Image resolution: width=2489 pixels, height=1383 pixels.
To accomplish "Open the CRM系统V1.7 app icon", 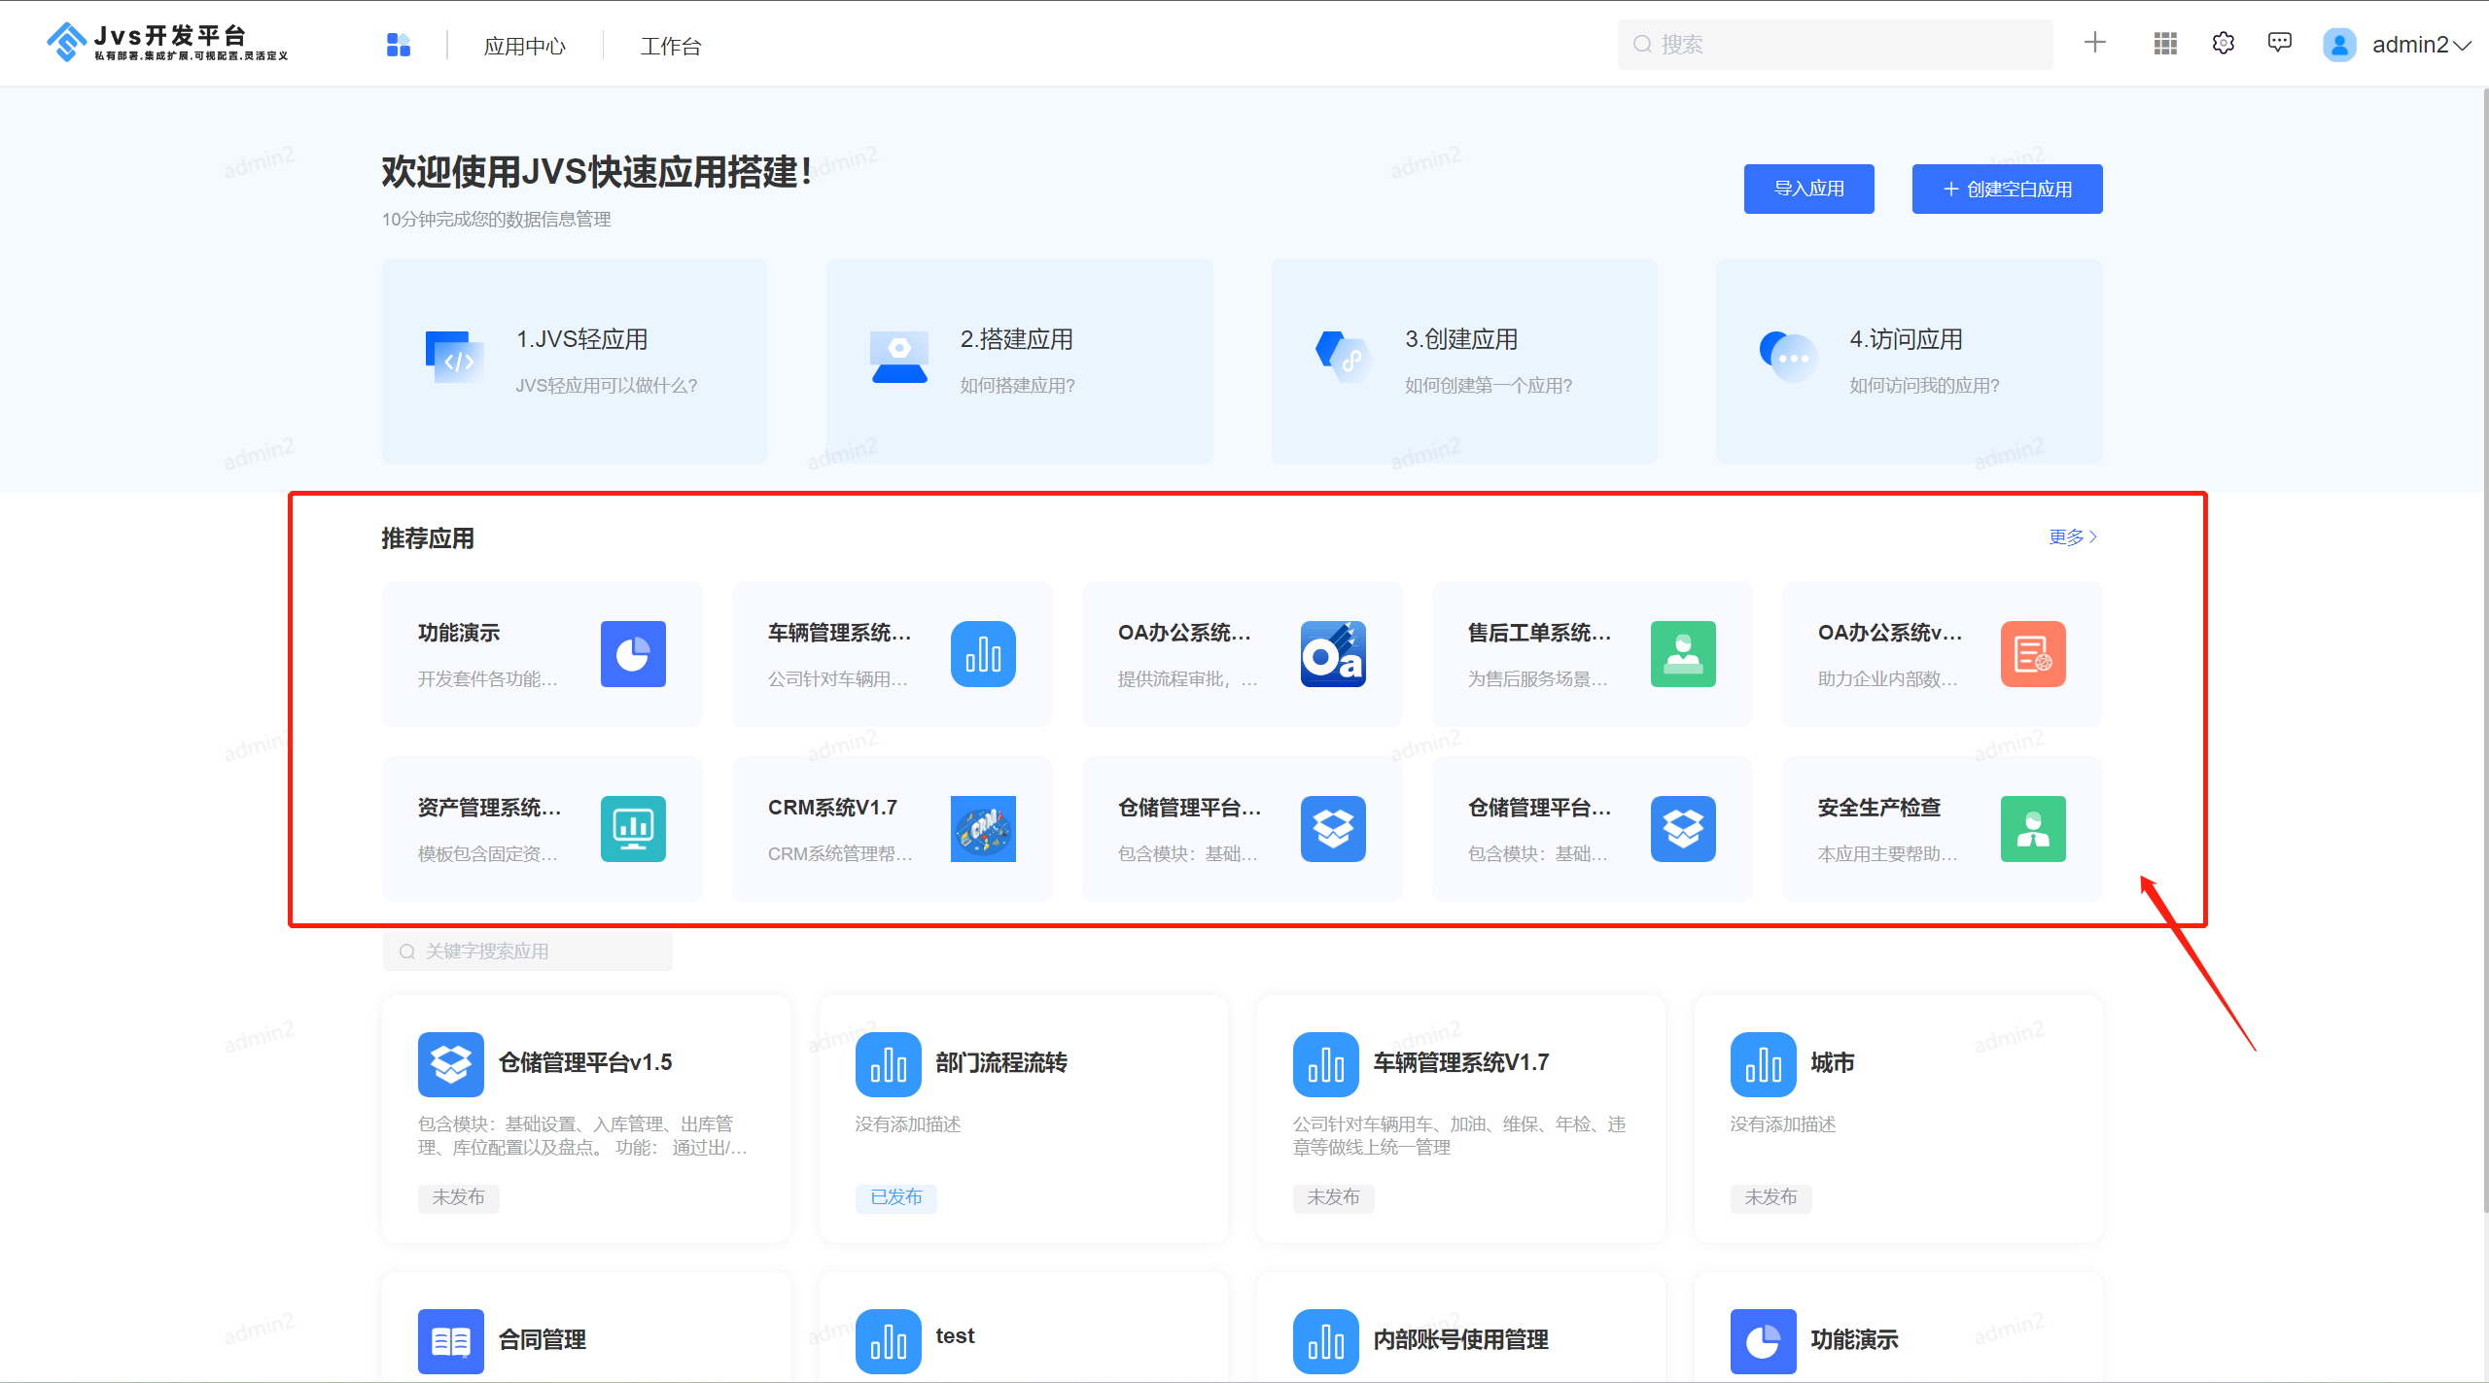I will (983, 829).
